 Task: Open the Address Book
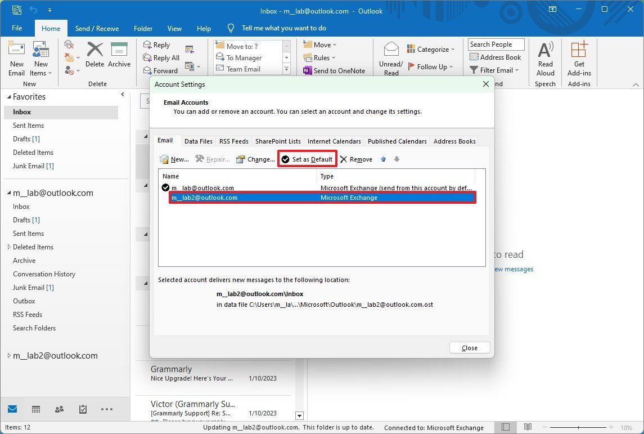coord(495,57)
